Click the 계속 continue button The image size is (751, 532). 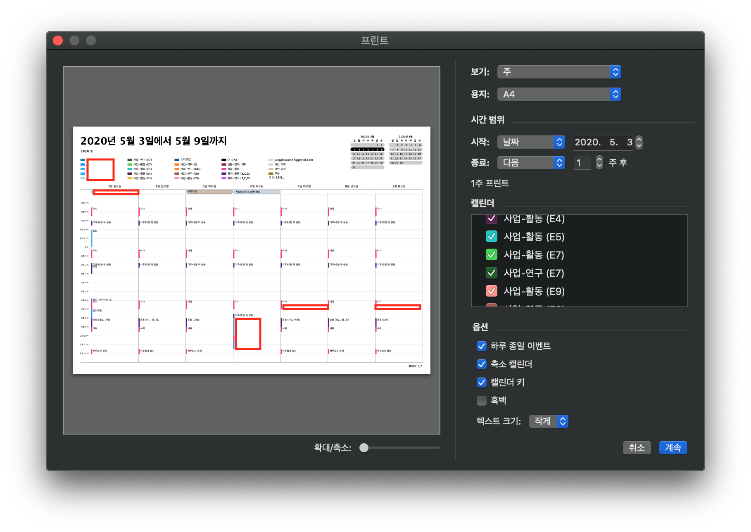673,448
